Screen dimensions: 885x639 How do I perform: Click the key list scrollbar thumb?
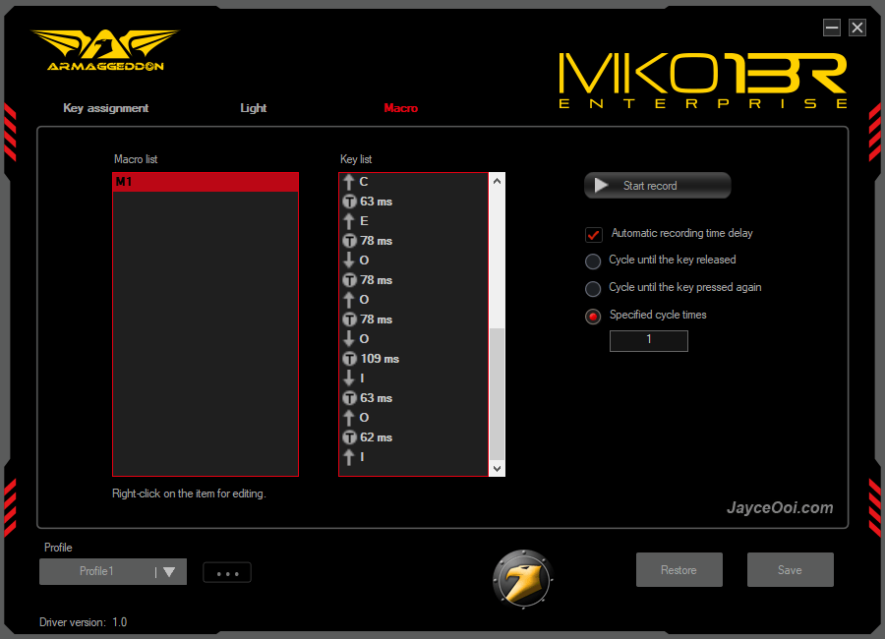point(497,394)
